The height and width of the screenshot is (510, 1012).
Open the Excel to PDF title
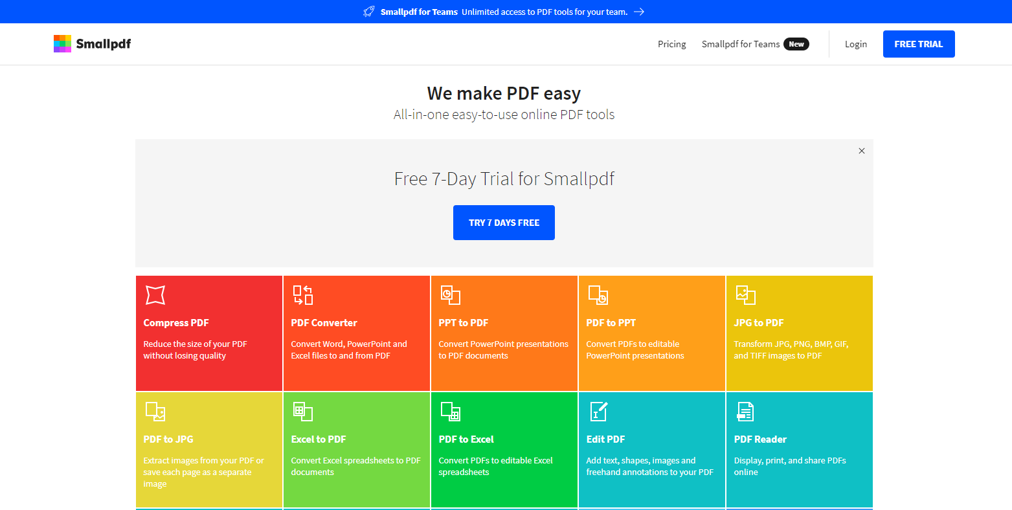[x=319, y=439]
